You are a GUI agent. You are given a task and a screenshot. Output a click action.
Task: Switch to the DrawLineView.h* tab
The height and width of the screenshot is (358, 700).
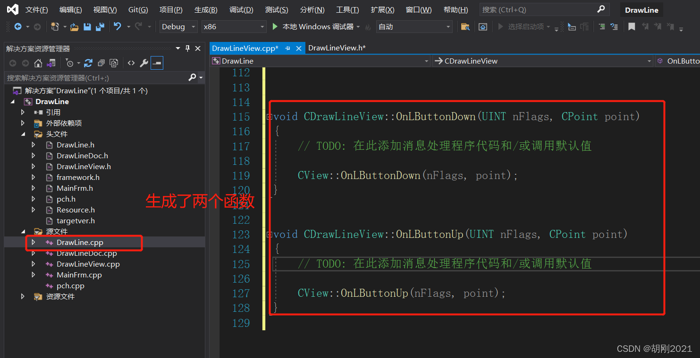[x=337, y=48]
